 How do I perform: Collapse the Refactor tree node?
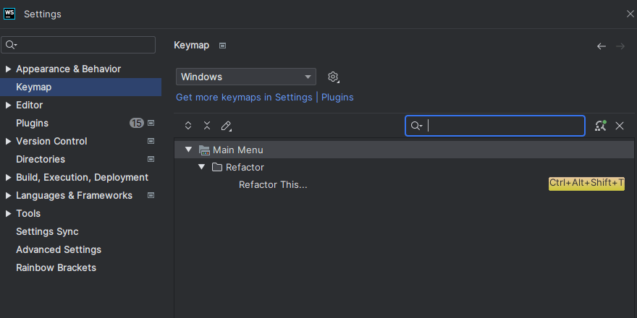coord(201,167)
